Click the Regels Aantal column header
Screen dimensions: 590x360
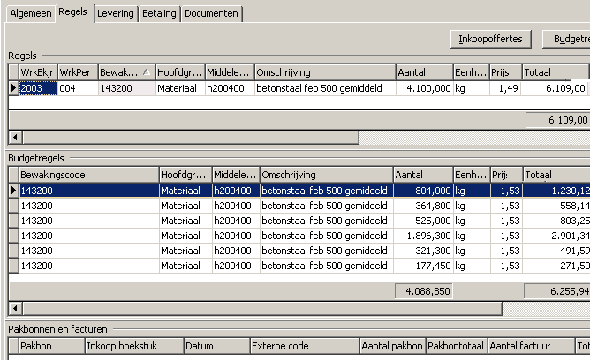(424, 72)
